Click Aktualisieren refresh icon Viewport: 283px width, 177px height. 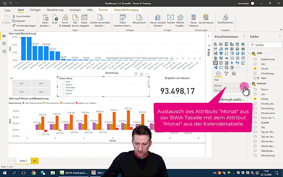[139, 18]
